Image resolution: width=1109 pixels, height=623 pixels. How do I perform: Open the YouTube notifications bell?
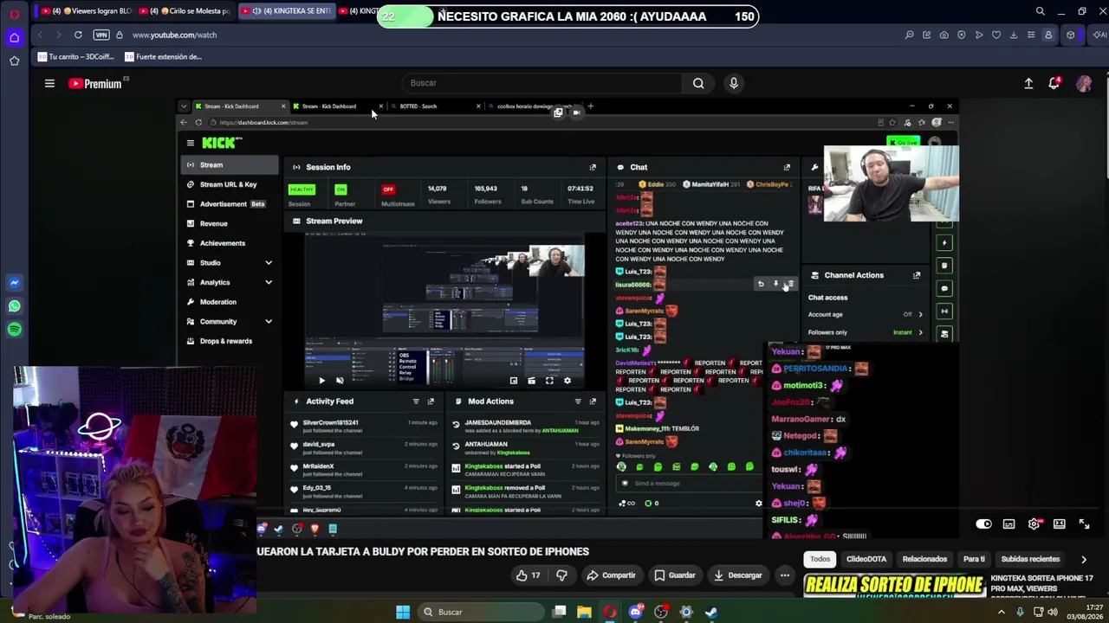pos(1054,83)
